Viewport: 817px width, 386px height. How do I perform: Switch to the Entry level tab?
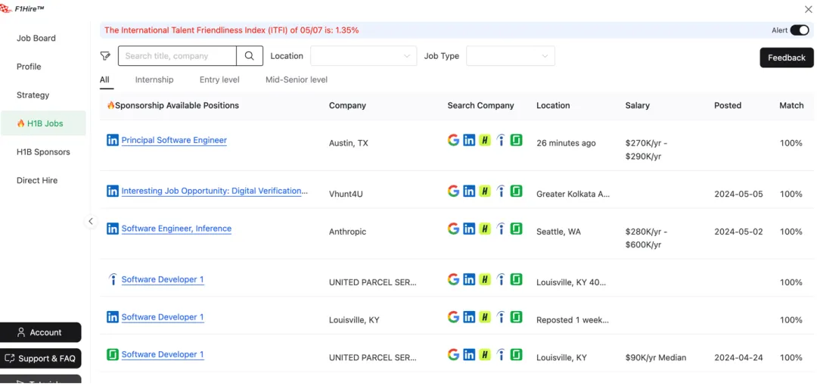(219, 79)
